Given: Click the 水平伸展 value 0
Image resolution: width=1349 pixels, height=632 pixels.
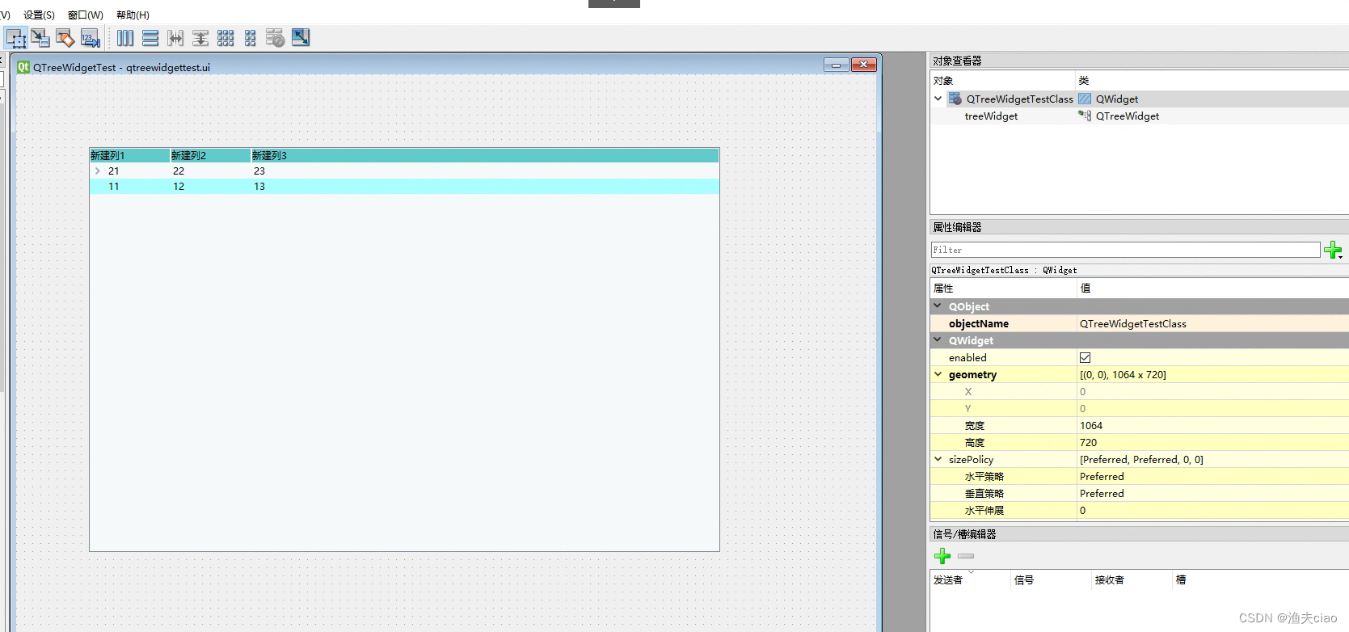Looking at the screenshot, I should point(1083,510).
